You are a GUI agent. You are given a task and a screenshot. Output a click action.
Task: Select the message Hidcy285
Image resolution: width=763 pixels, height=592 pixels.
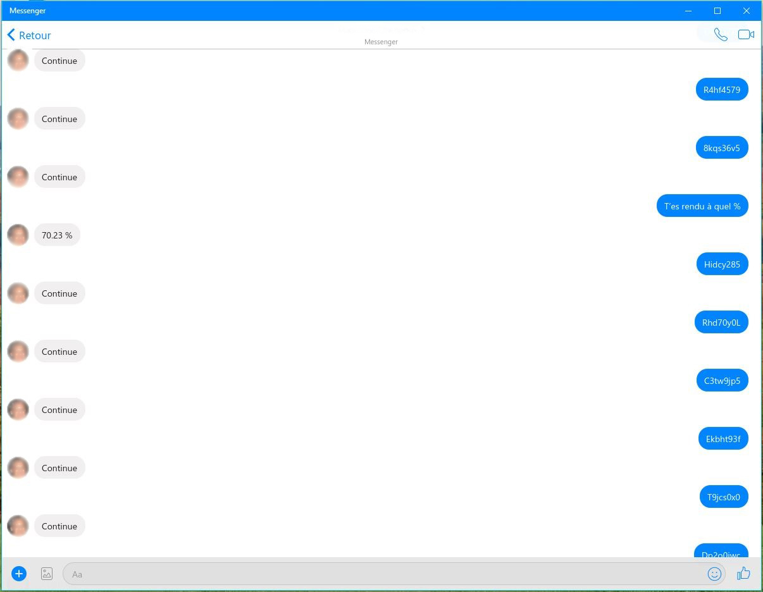point(722,264)
